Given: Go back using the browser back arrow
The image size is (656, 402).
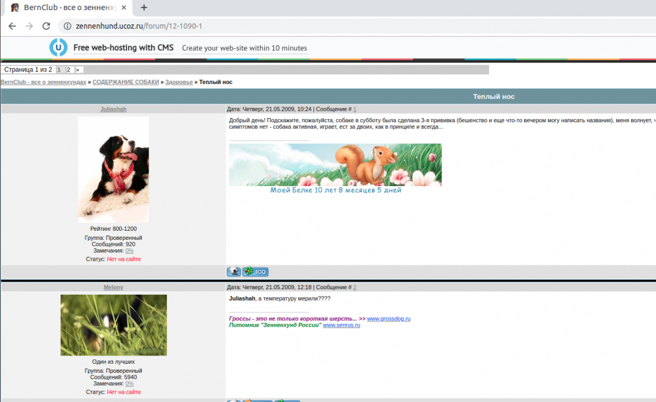Looking at the screenshot, I should pyautogui.click(x=12, y=26).
